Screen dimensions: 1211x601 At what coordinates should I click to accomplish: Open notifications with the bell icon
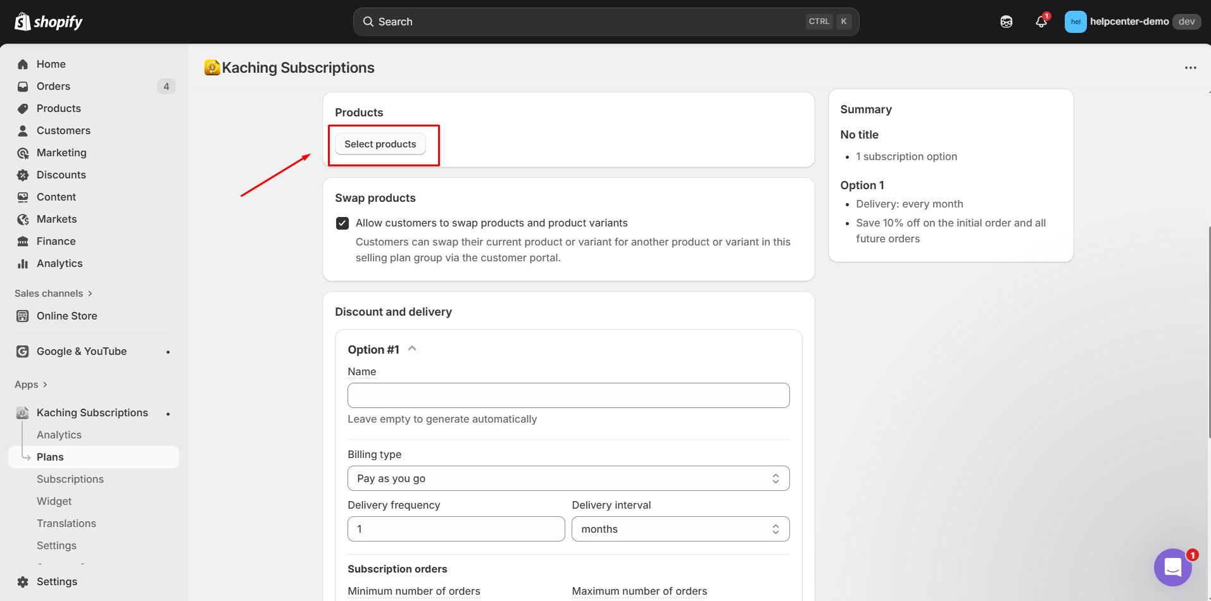coord(1041,21)
